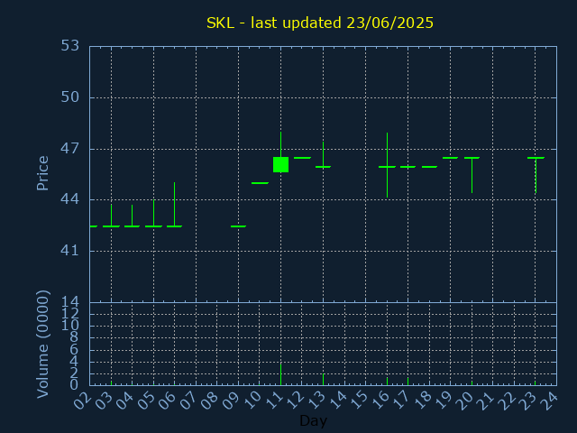The height and width of the screenshot is (433, 577).
Task: Click the volume axis label '14'
Action: (x=70, y=302)
